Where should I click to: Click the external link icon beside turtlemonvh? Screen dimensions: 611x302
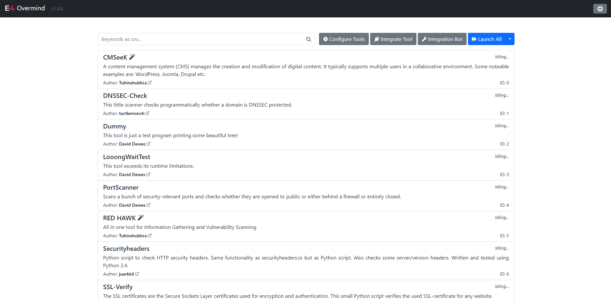pyautogui.click(x=148, y=113)
